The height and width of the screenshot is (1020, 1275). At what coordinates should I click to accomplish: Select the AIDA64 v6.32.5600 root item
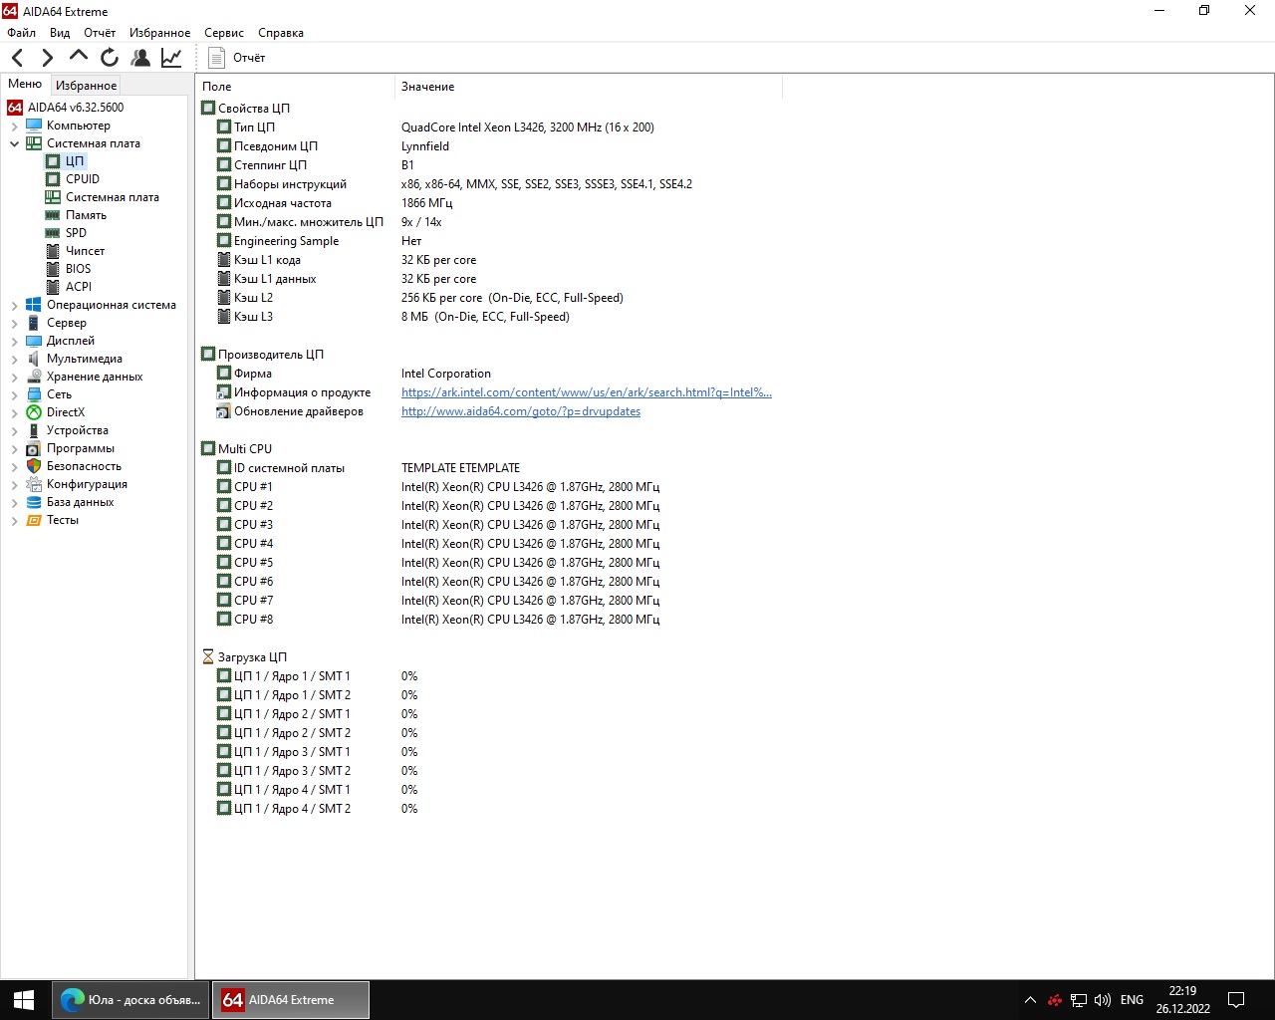click(x=76, y=108)
